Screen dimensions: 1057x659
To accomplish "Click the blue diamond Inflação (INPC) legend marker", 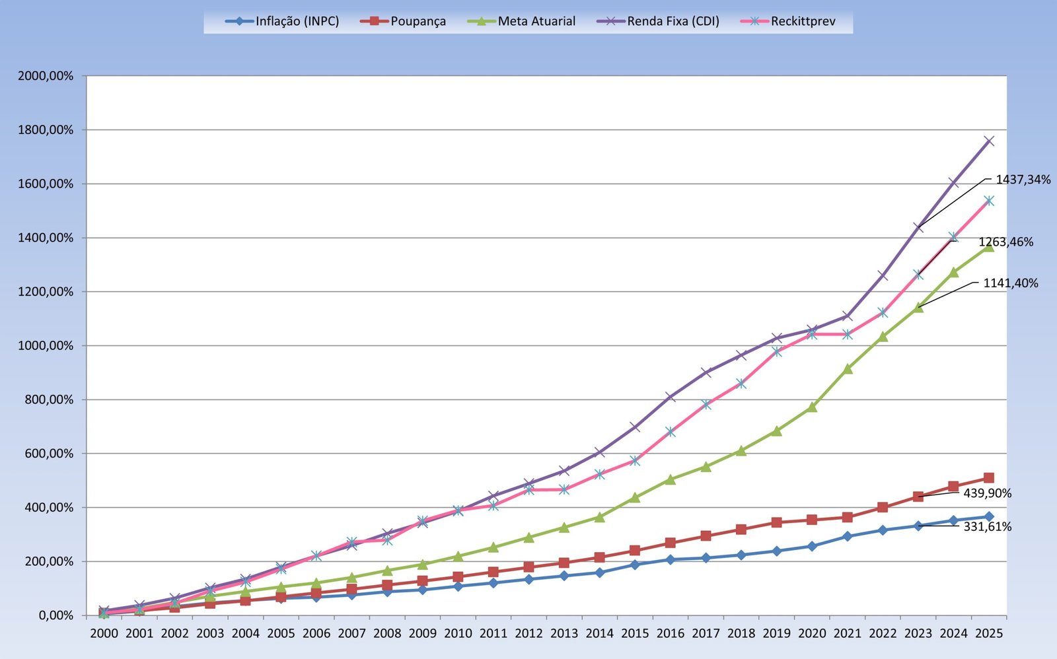I will tap(239, 21).
